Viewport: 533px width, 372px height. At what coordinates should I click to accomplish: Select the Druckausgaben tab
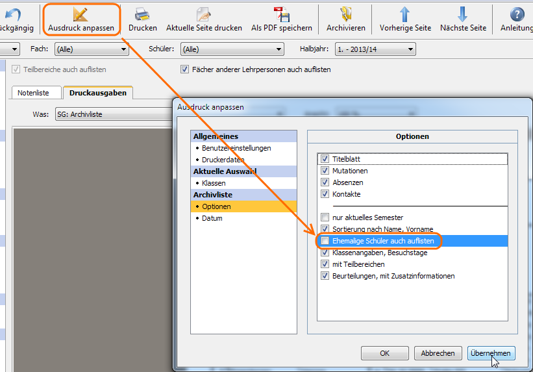(98, 93)
